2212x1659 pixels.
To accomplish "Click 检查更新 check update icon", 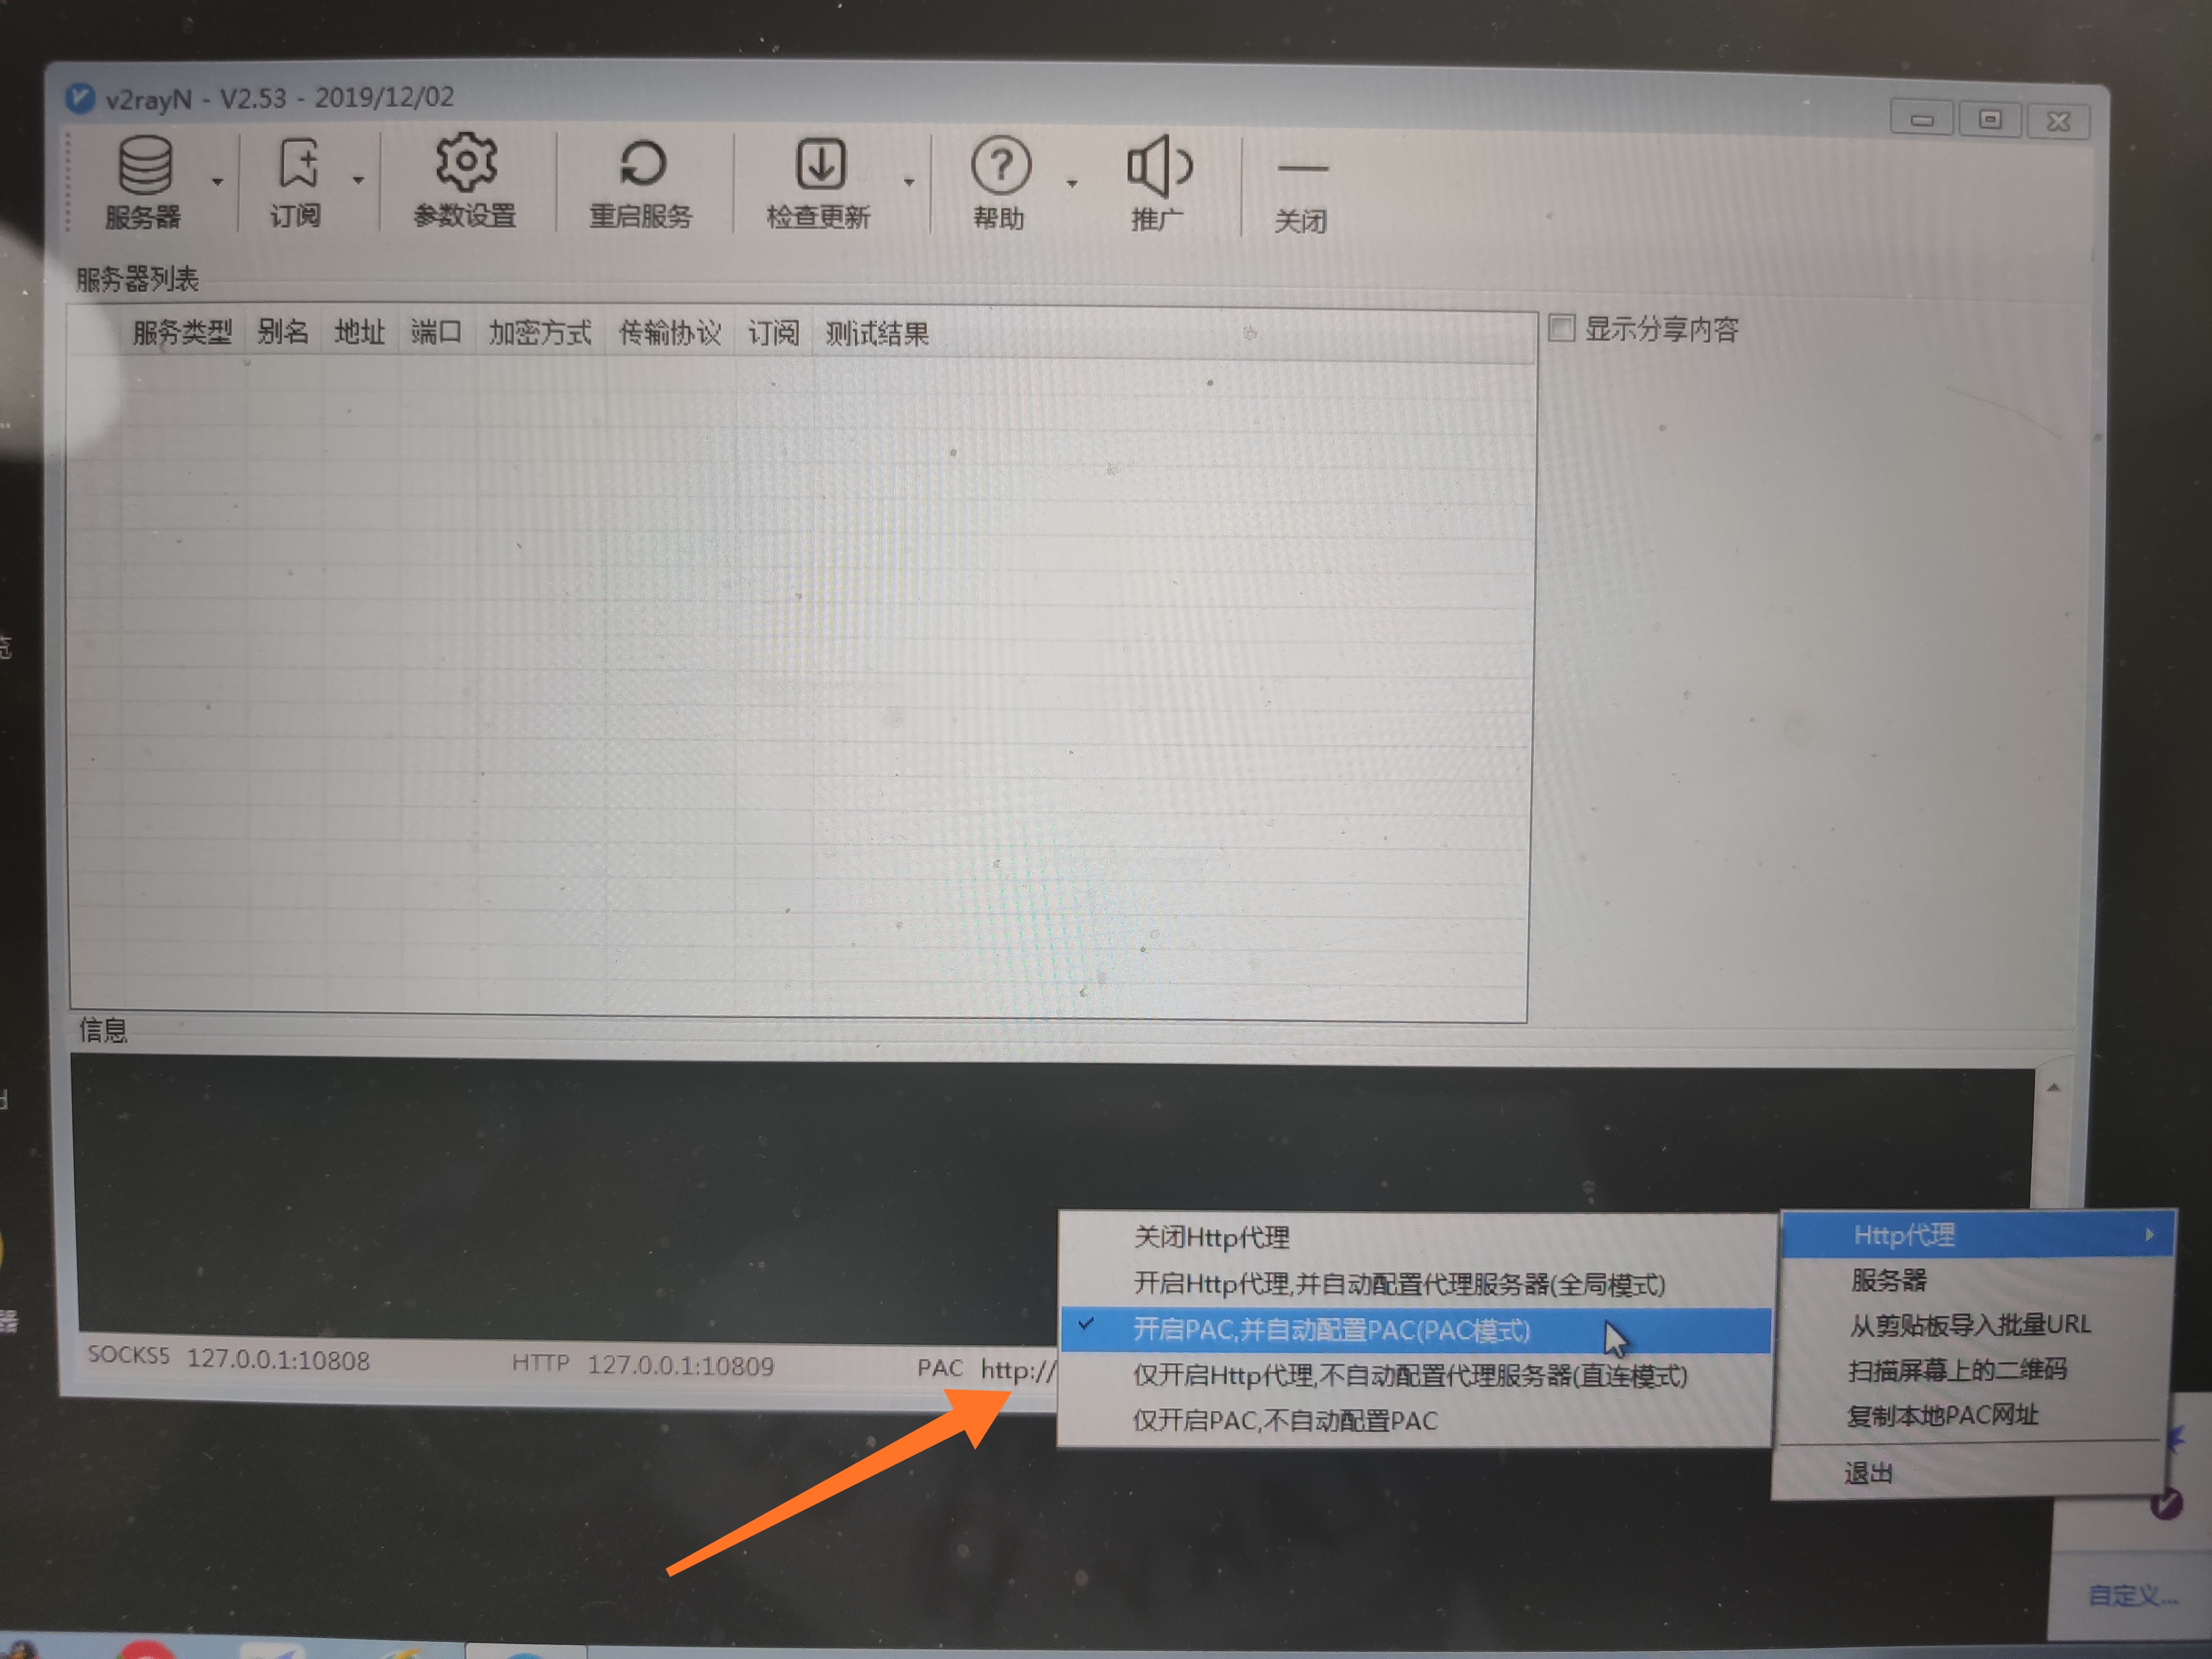I will click(x=819, y=184).
